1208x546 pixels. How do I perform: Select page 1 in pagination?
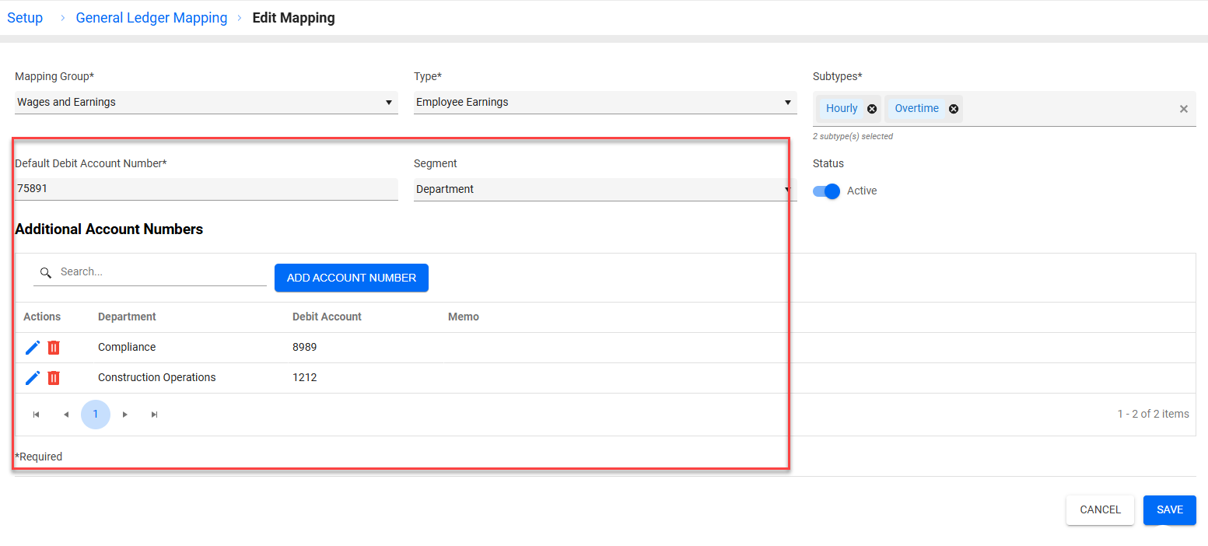[96, 415]
